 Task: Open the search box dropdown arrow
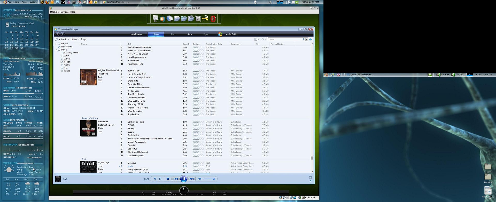pos(306,39)
